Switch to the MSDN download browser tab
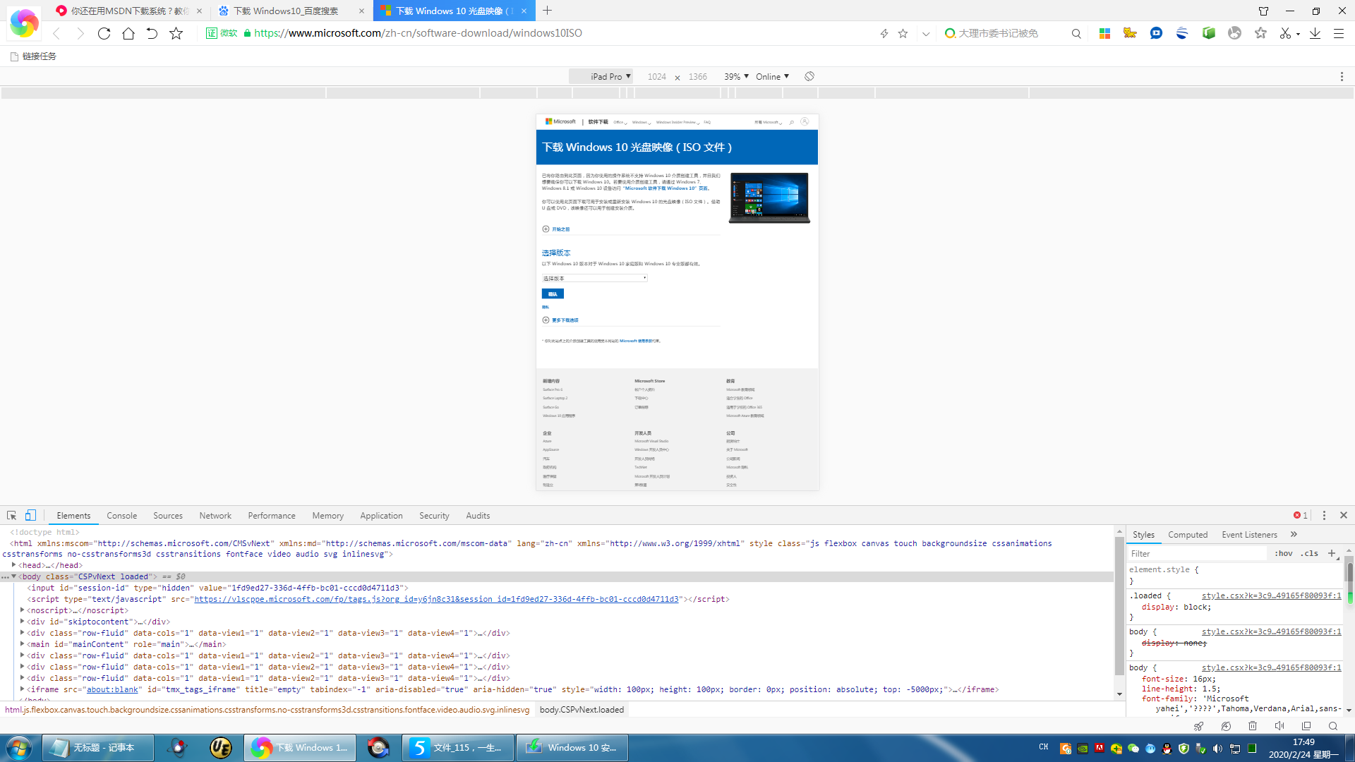The height and width of the screenshot is (762, 1355). [128, 11]
